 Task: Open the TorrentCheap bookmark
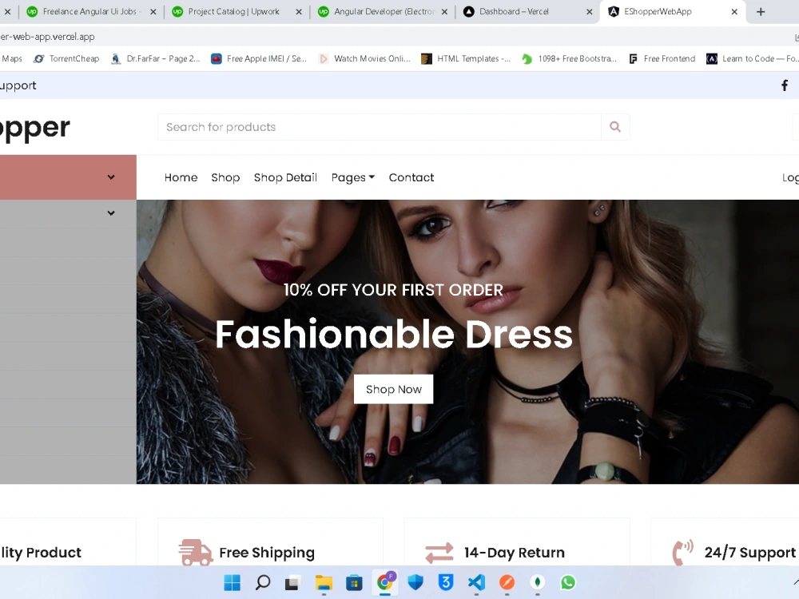[67, 58]
